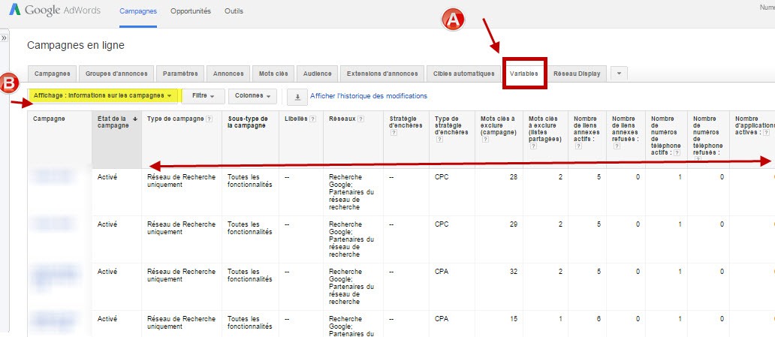
Task: Click CPC in the row with 29
Action: [x=442, y=224]
